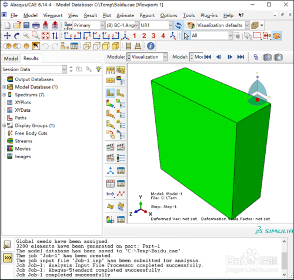Image resolution: width=294 pixels, height=280 pixels.
Task: Open the Viewport menu
Action: pyautogui.click(x=53, y=15)
